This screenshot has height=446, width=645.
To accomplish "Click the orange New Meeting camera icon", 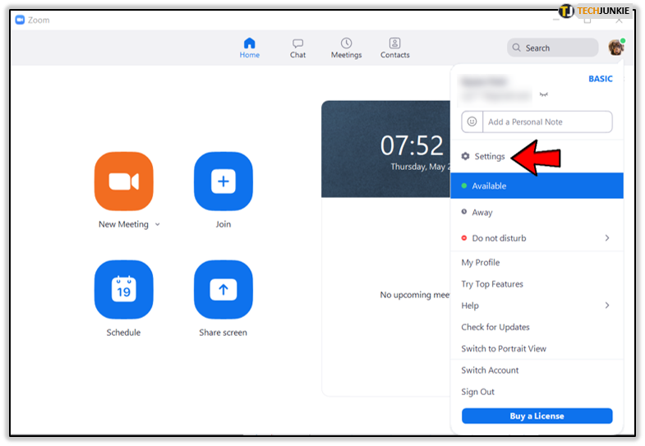I will pos(123,182).
